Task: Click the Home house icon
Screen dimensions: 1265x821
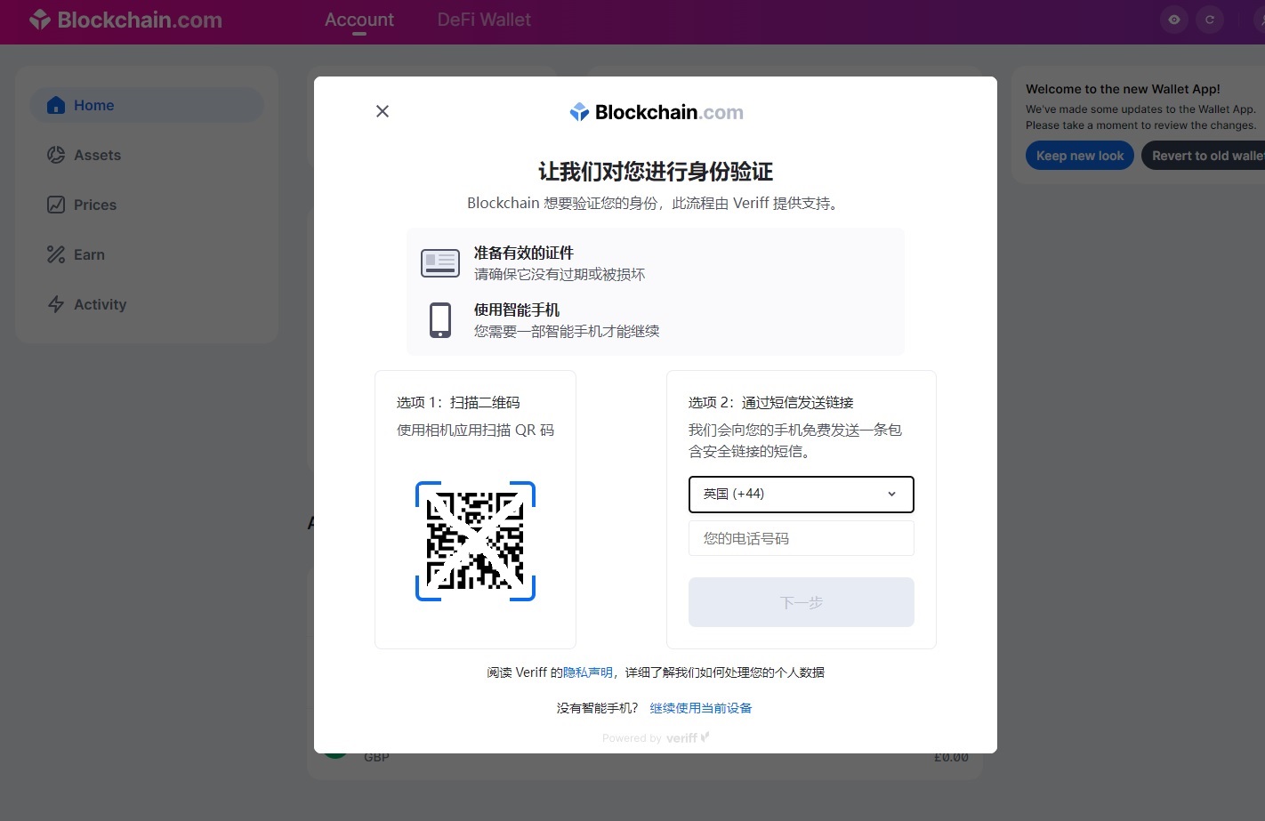Action: pyautogui.click(x=56, y=105)
